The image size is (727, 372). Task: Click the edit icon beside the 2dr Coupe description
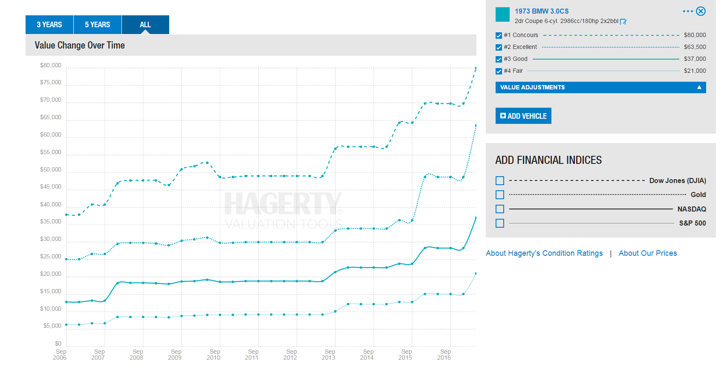point(623,21)
